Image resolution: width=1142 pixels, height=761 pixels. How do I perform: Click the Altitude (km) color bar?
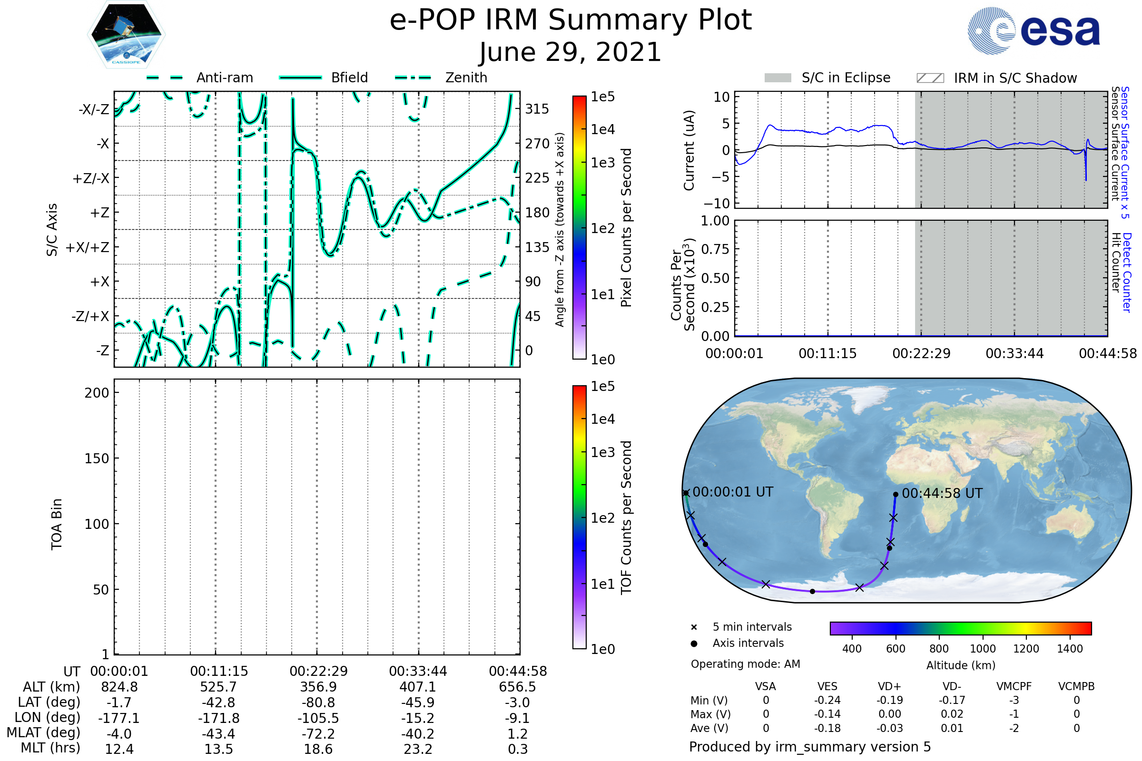960,628
